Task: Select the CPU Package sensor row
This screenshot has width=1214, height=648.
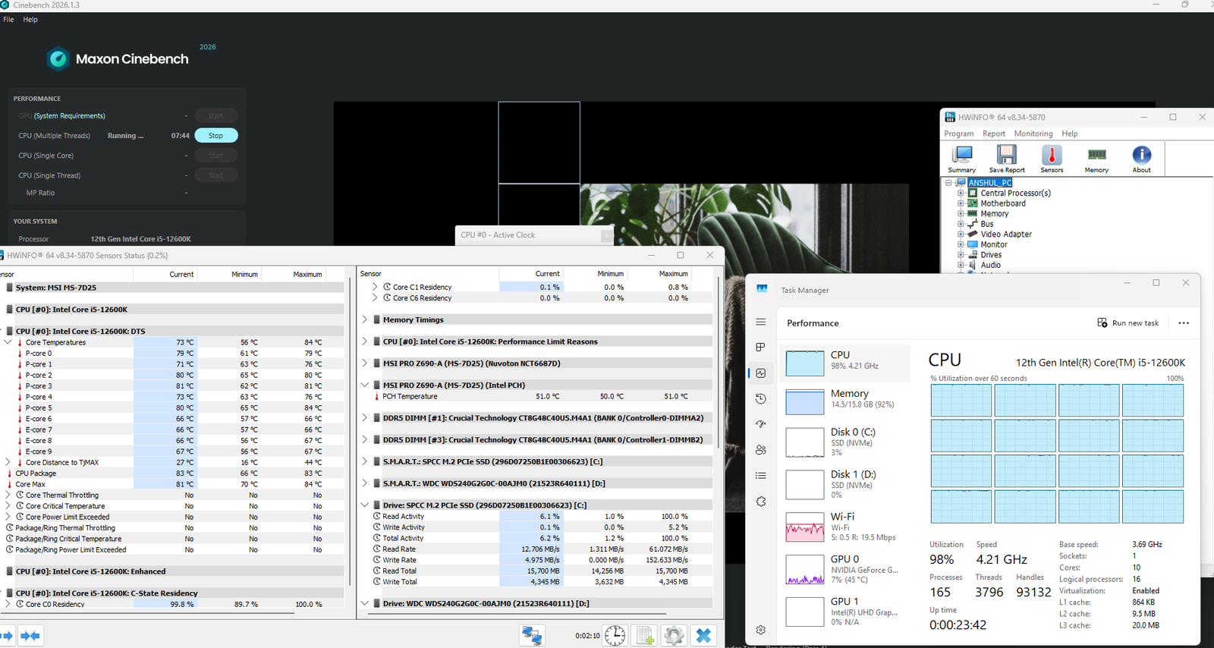Action: tap(173, 473)
